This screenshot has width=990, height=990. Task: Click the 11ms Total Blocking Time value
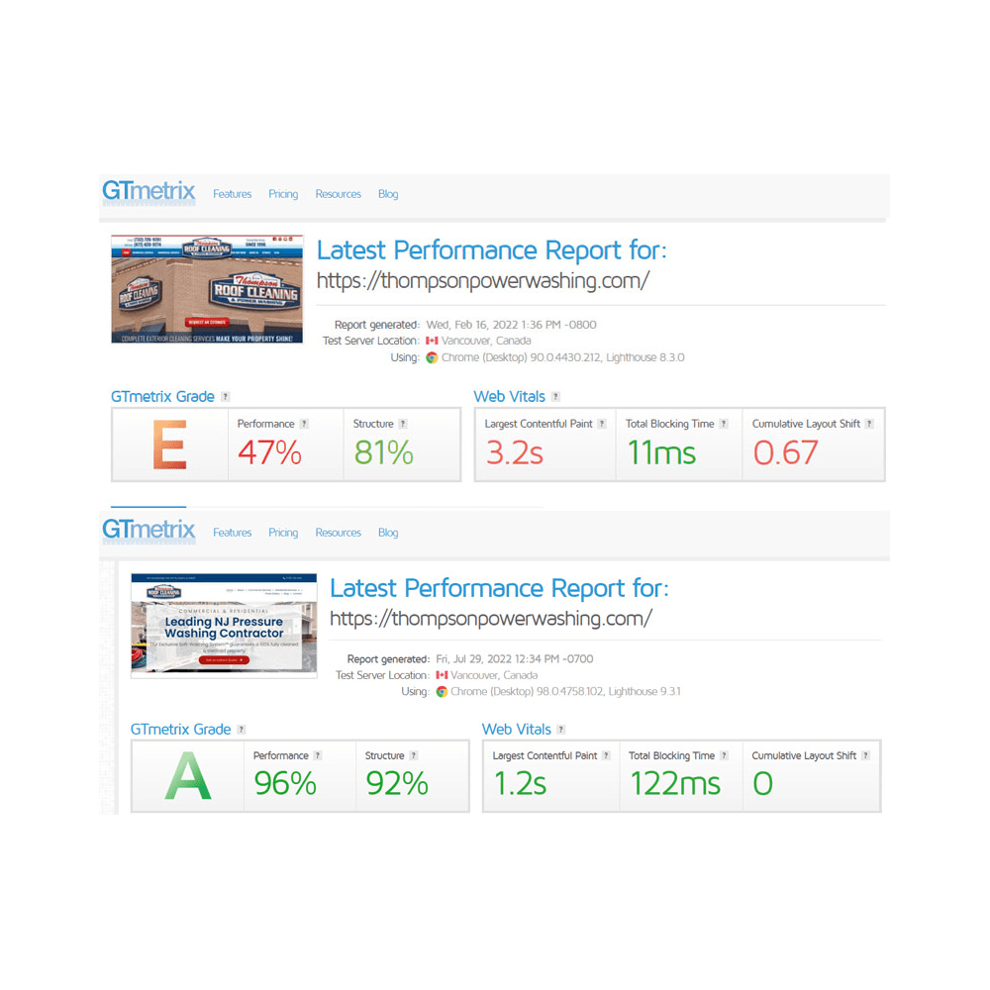661,452
